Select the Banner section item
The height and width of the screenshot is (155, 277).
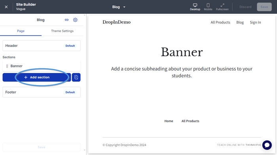coord(42,66)
